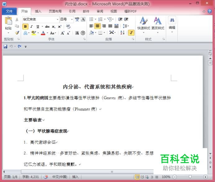Click zoom out minus button
This screenshot has width=215, height=182.
(x=175, y=177)
